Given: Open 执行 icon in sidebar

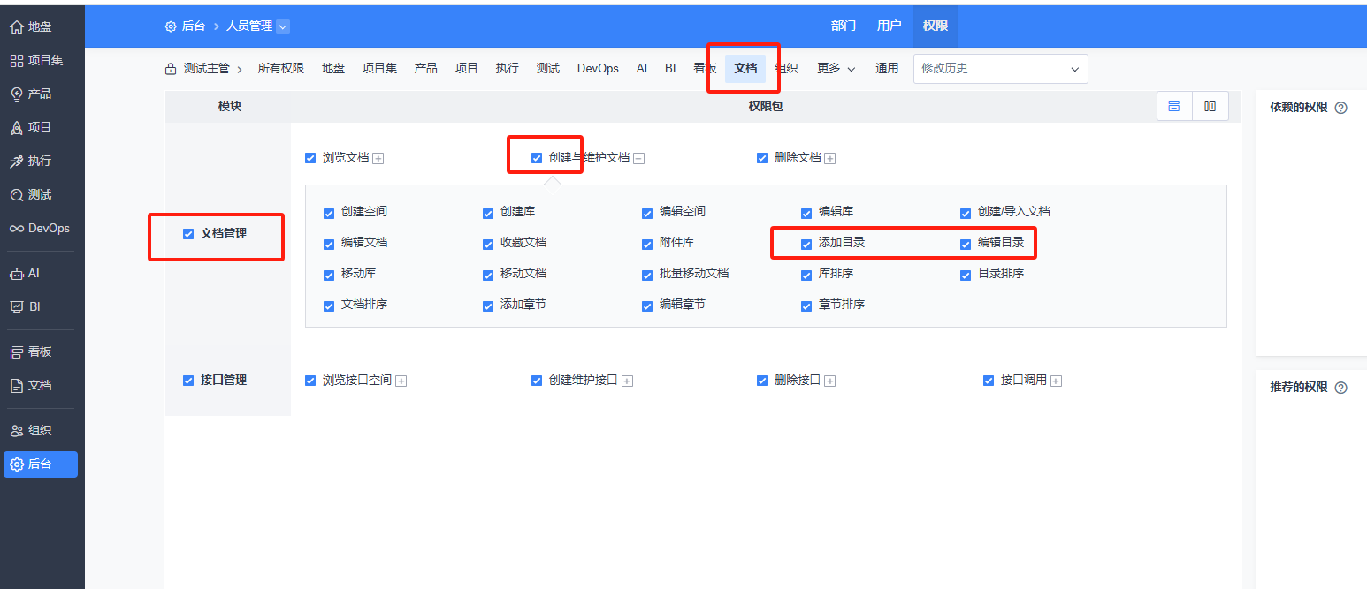Looking at the screenshot, I should point(16,162).
